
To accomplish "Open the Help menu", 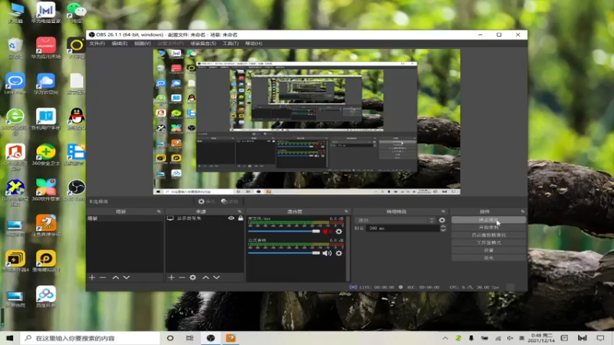I will 253,44.
